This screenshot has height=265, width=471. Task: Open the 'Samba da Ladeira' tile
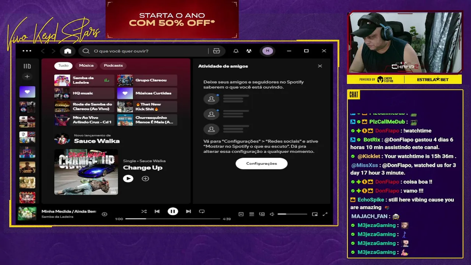(84, 80)
